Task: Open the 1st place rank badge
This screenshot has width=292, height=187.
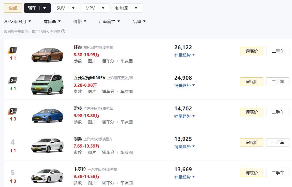Action: coord(12,50)
